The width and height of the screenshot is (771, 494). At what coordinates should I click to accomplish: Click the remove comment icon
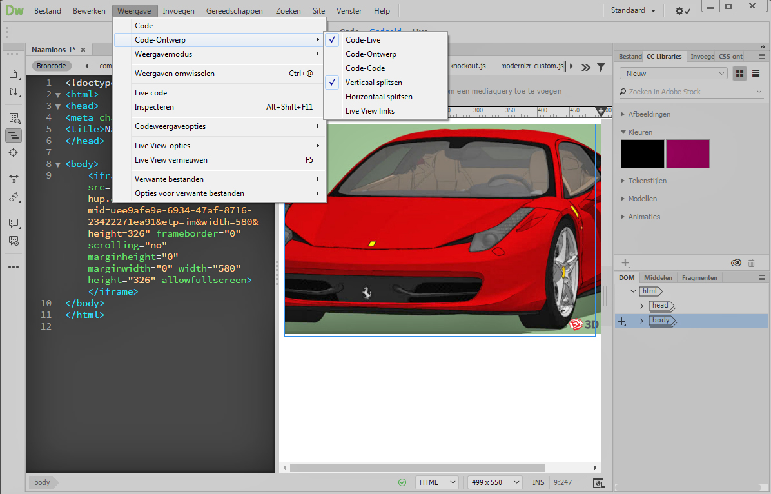[x=14, y=241]
